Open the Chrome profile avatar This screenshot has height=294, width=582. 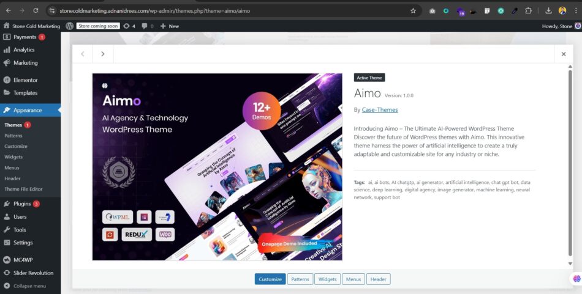[x=562, y=11]
